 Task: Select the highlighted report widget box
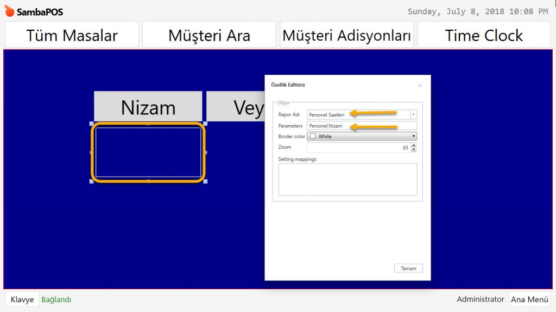click(148, 152)
